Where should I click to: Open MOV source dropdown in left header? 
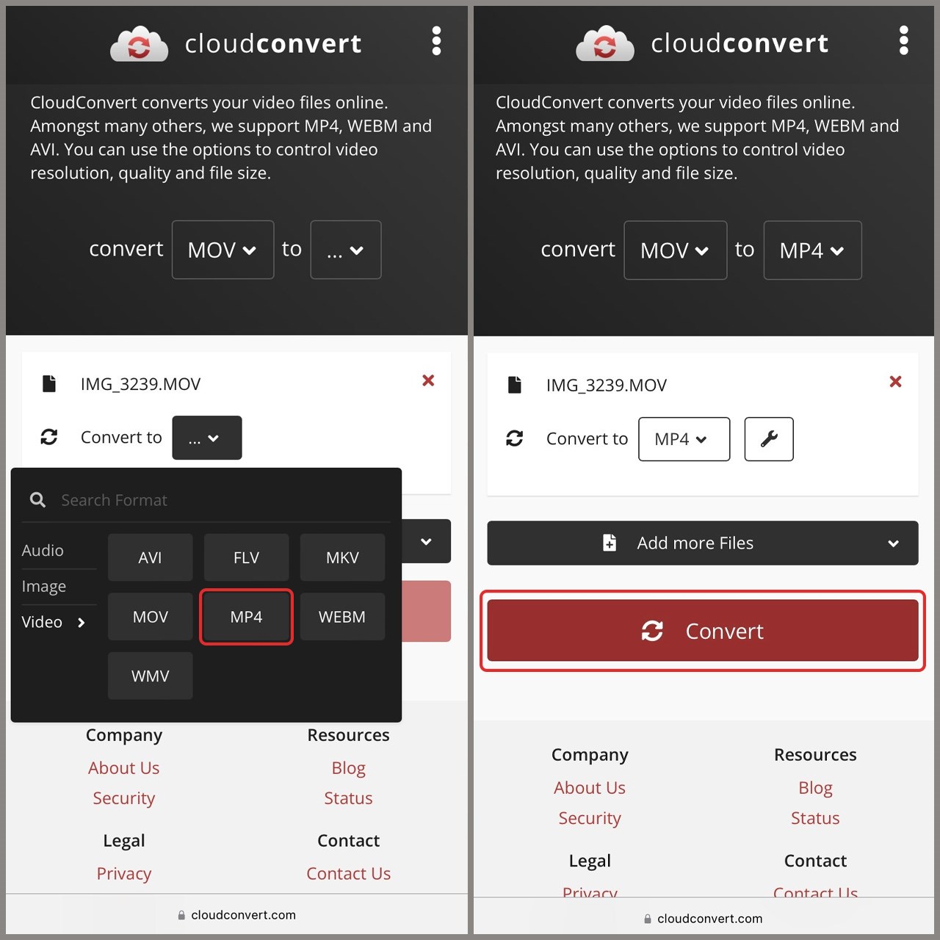click(x=223, y=250)
